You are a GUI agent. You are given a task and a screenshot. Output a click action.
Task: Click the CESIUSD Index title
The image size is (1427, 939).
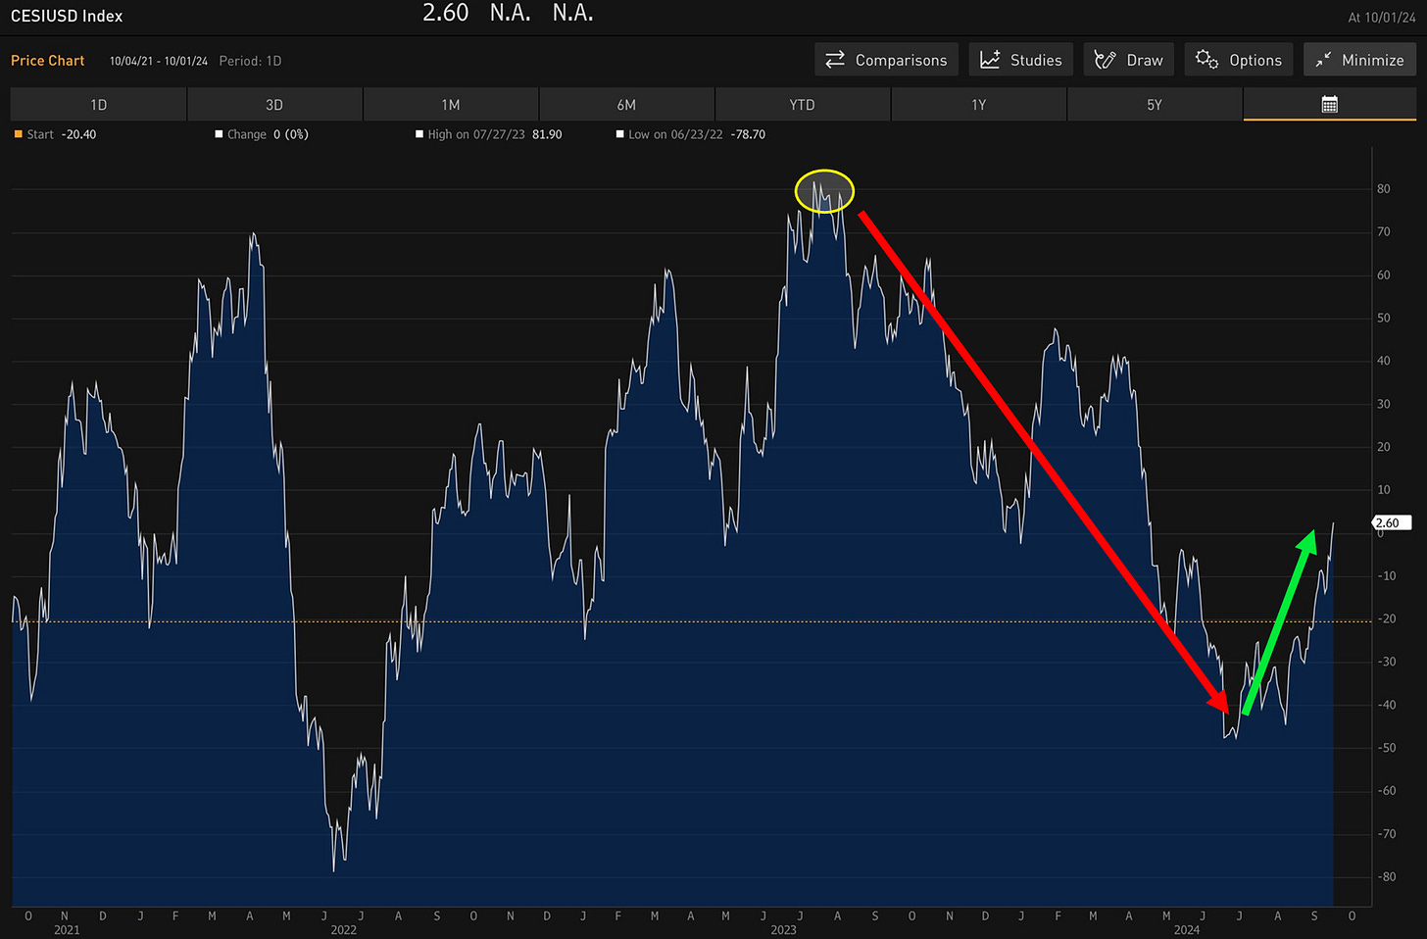(x=67, y=16)
